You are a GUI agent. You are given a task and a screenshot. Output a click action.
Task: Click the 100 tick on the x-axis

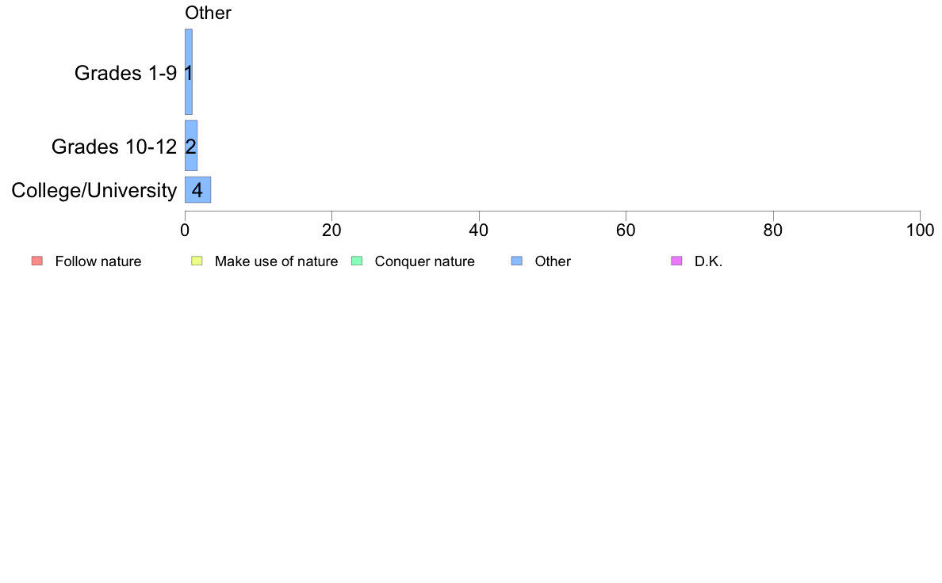(x=920, y=231)
